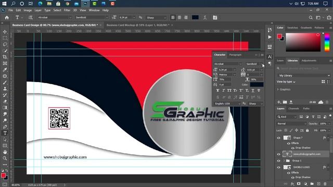Hide the SHOBUJ LOGO layer
This screenshot has height=187, width=333.
point(279,167)
